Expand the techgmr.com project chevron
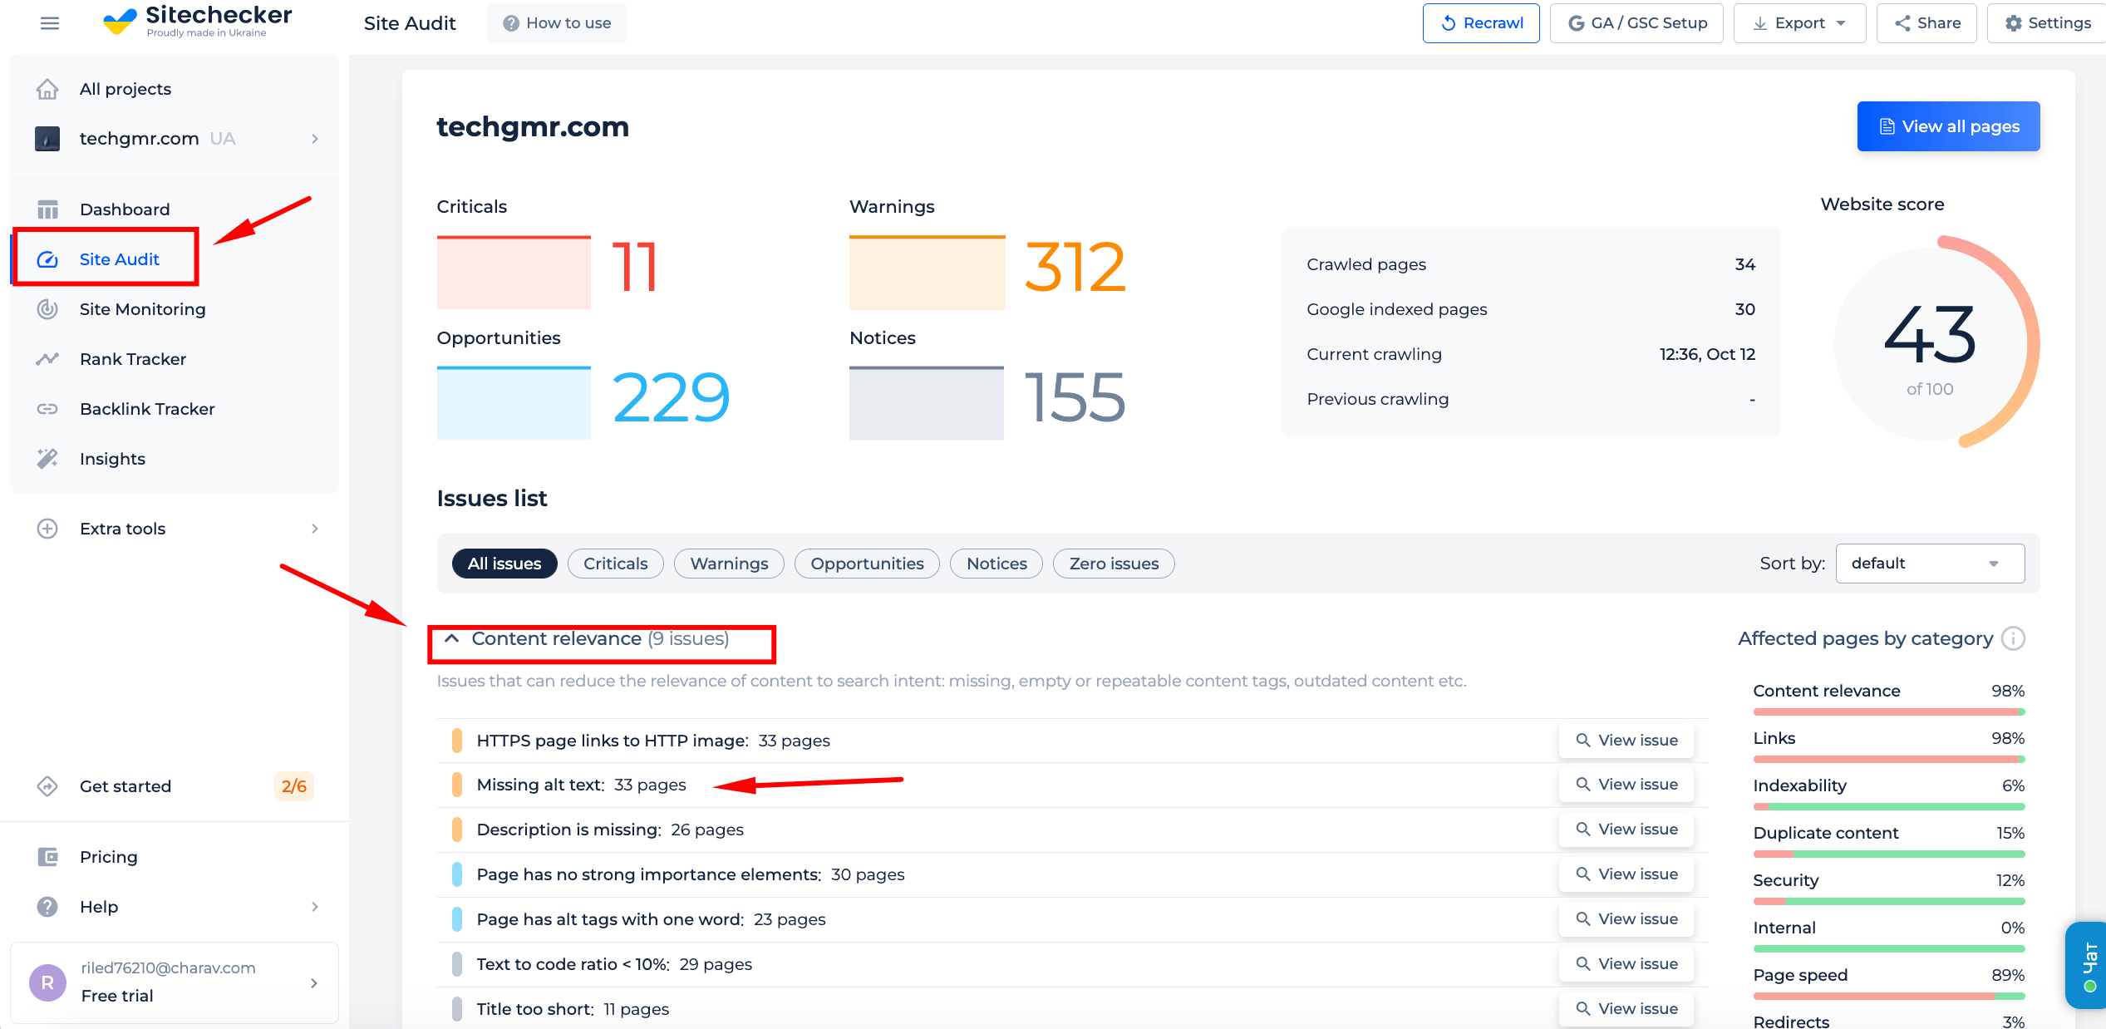Viewport: 2106px width, 1029px height. pyautogui.click(x=315, y=139)
